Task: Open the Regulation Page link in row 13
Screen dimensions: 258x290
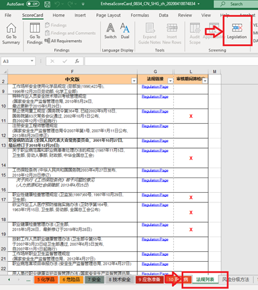Action: tap(155, 141)
